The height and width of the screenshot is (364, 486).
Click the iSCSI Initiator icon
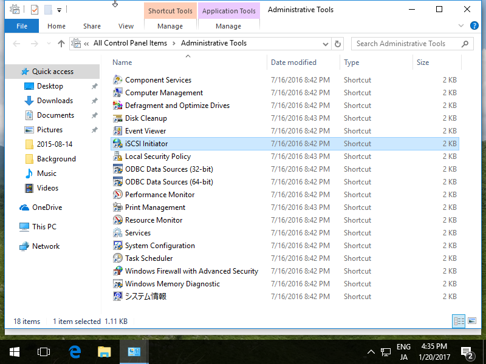[x=117, y=144]
